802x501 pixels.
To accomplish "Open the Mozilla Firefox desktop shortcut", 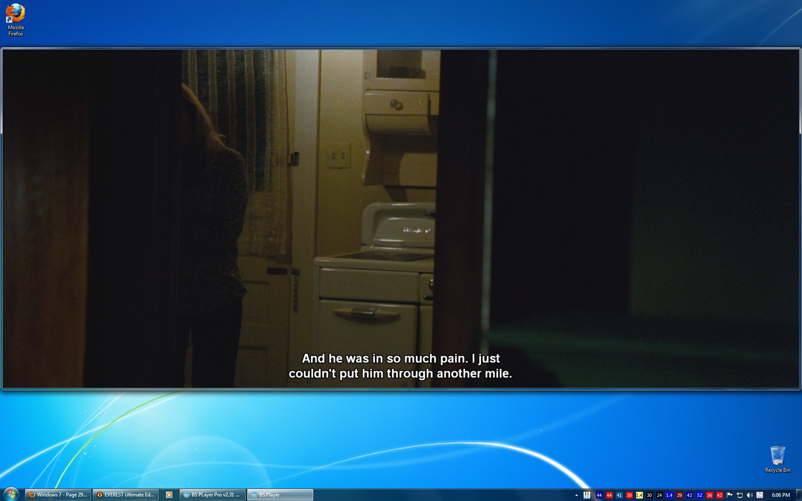I will (x=15, y=20).
